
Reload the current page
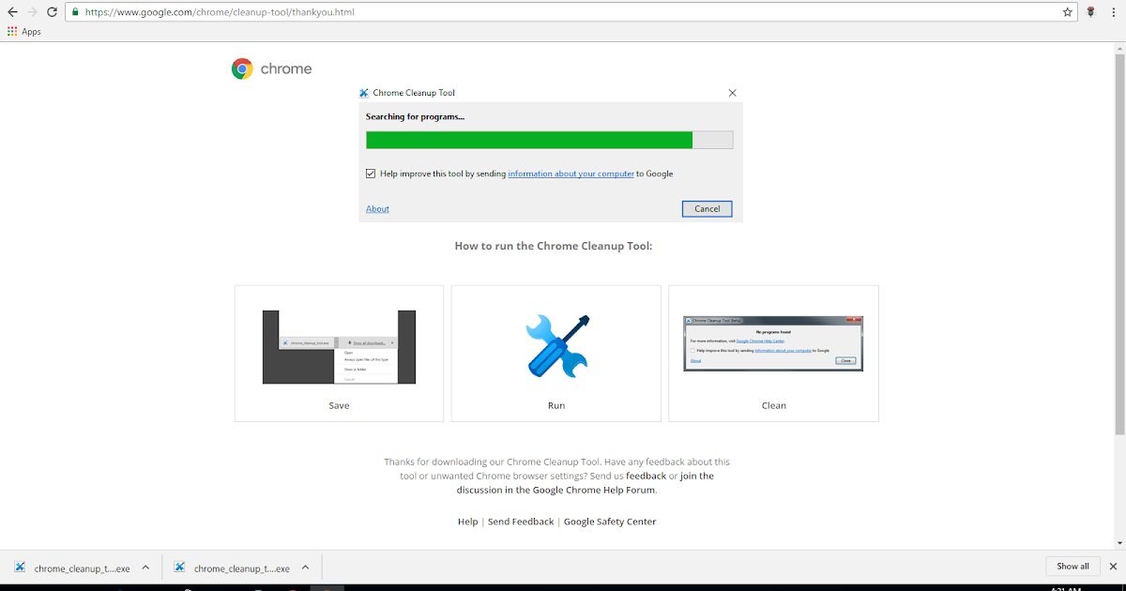click(52, 12)
